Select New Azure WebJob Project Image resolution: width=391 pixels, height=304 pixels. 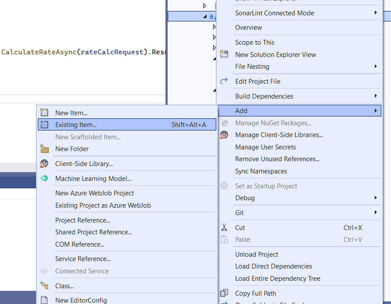pos(127,193)
